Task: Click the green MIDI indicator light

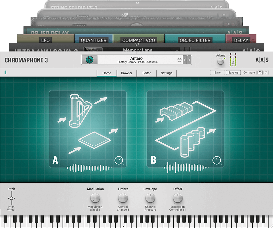Action: coord(5,73)
